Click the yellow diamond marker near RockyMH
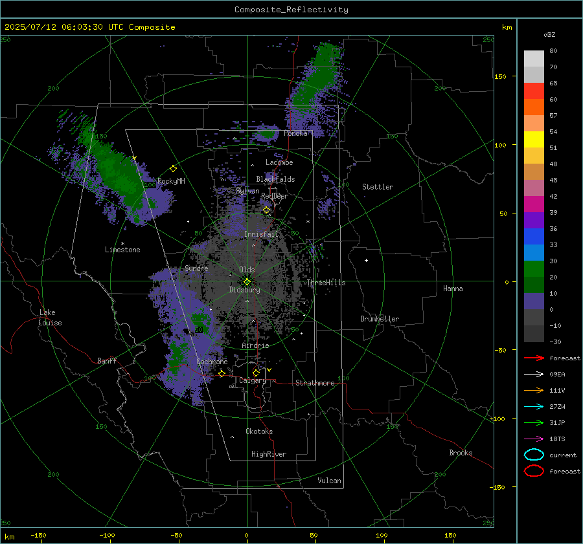 tap(173, 169)
